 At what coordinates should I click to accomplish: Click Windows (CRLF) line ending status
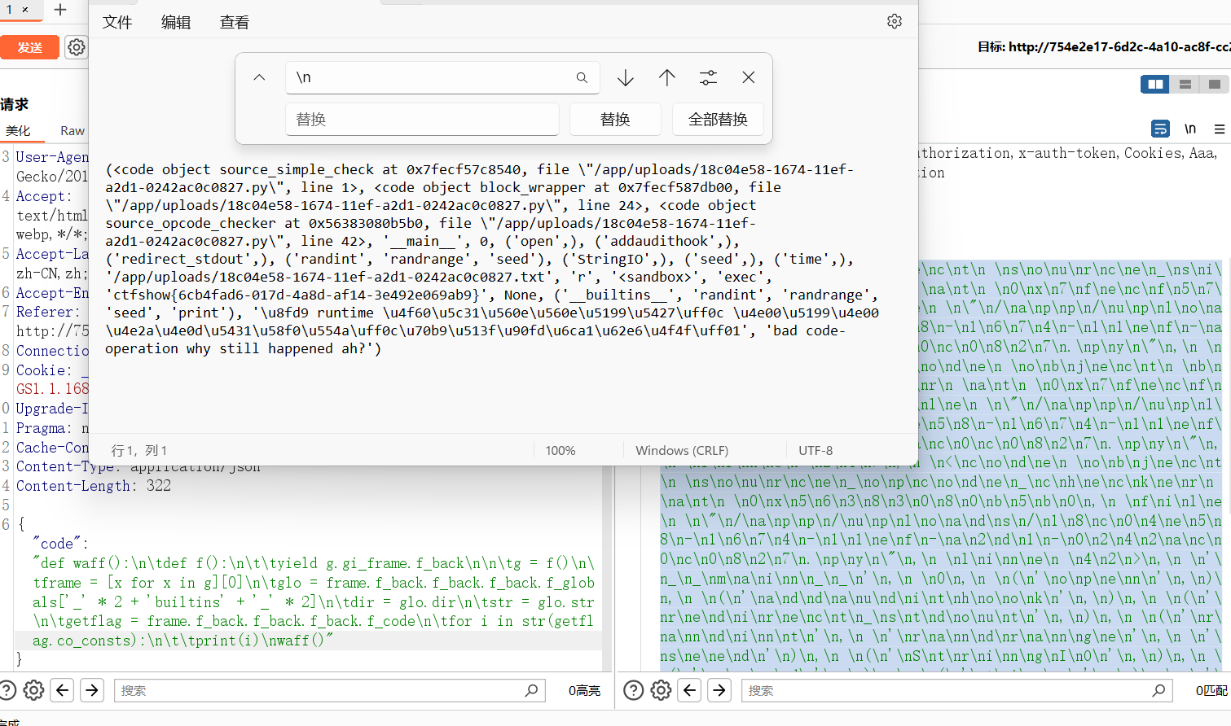tap(682, 450)
